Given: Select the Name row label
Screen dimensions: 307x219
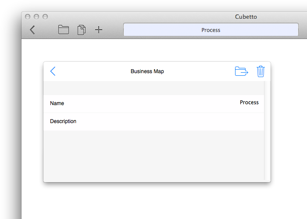Looking at the screenshot, I should point(57,103).
